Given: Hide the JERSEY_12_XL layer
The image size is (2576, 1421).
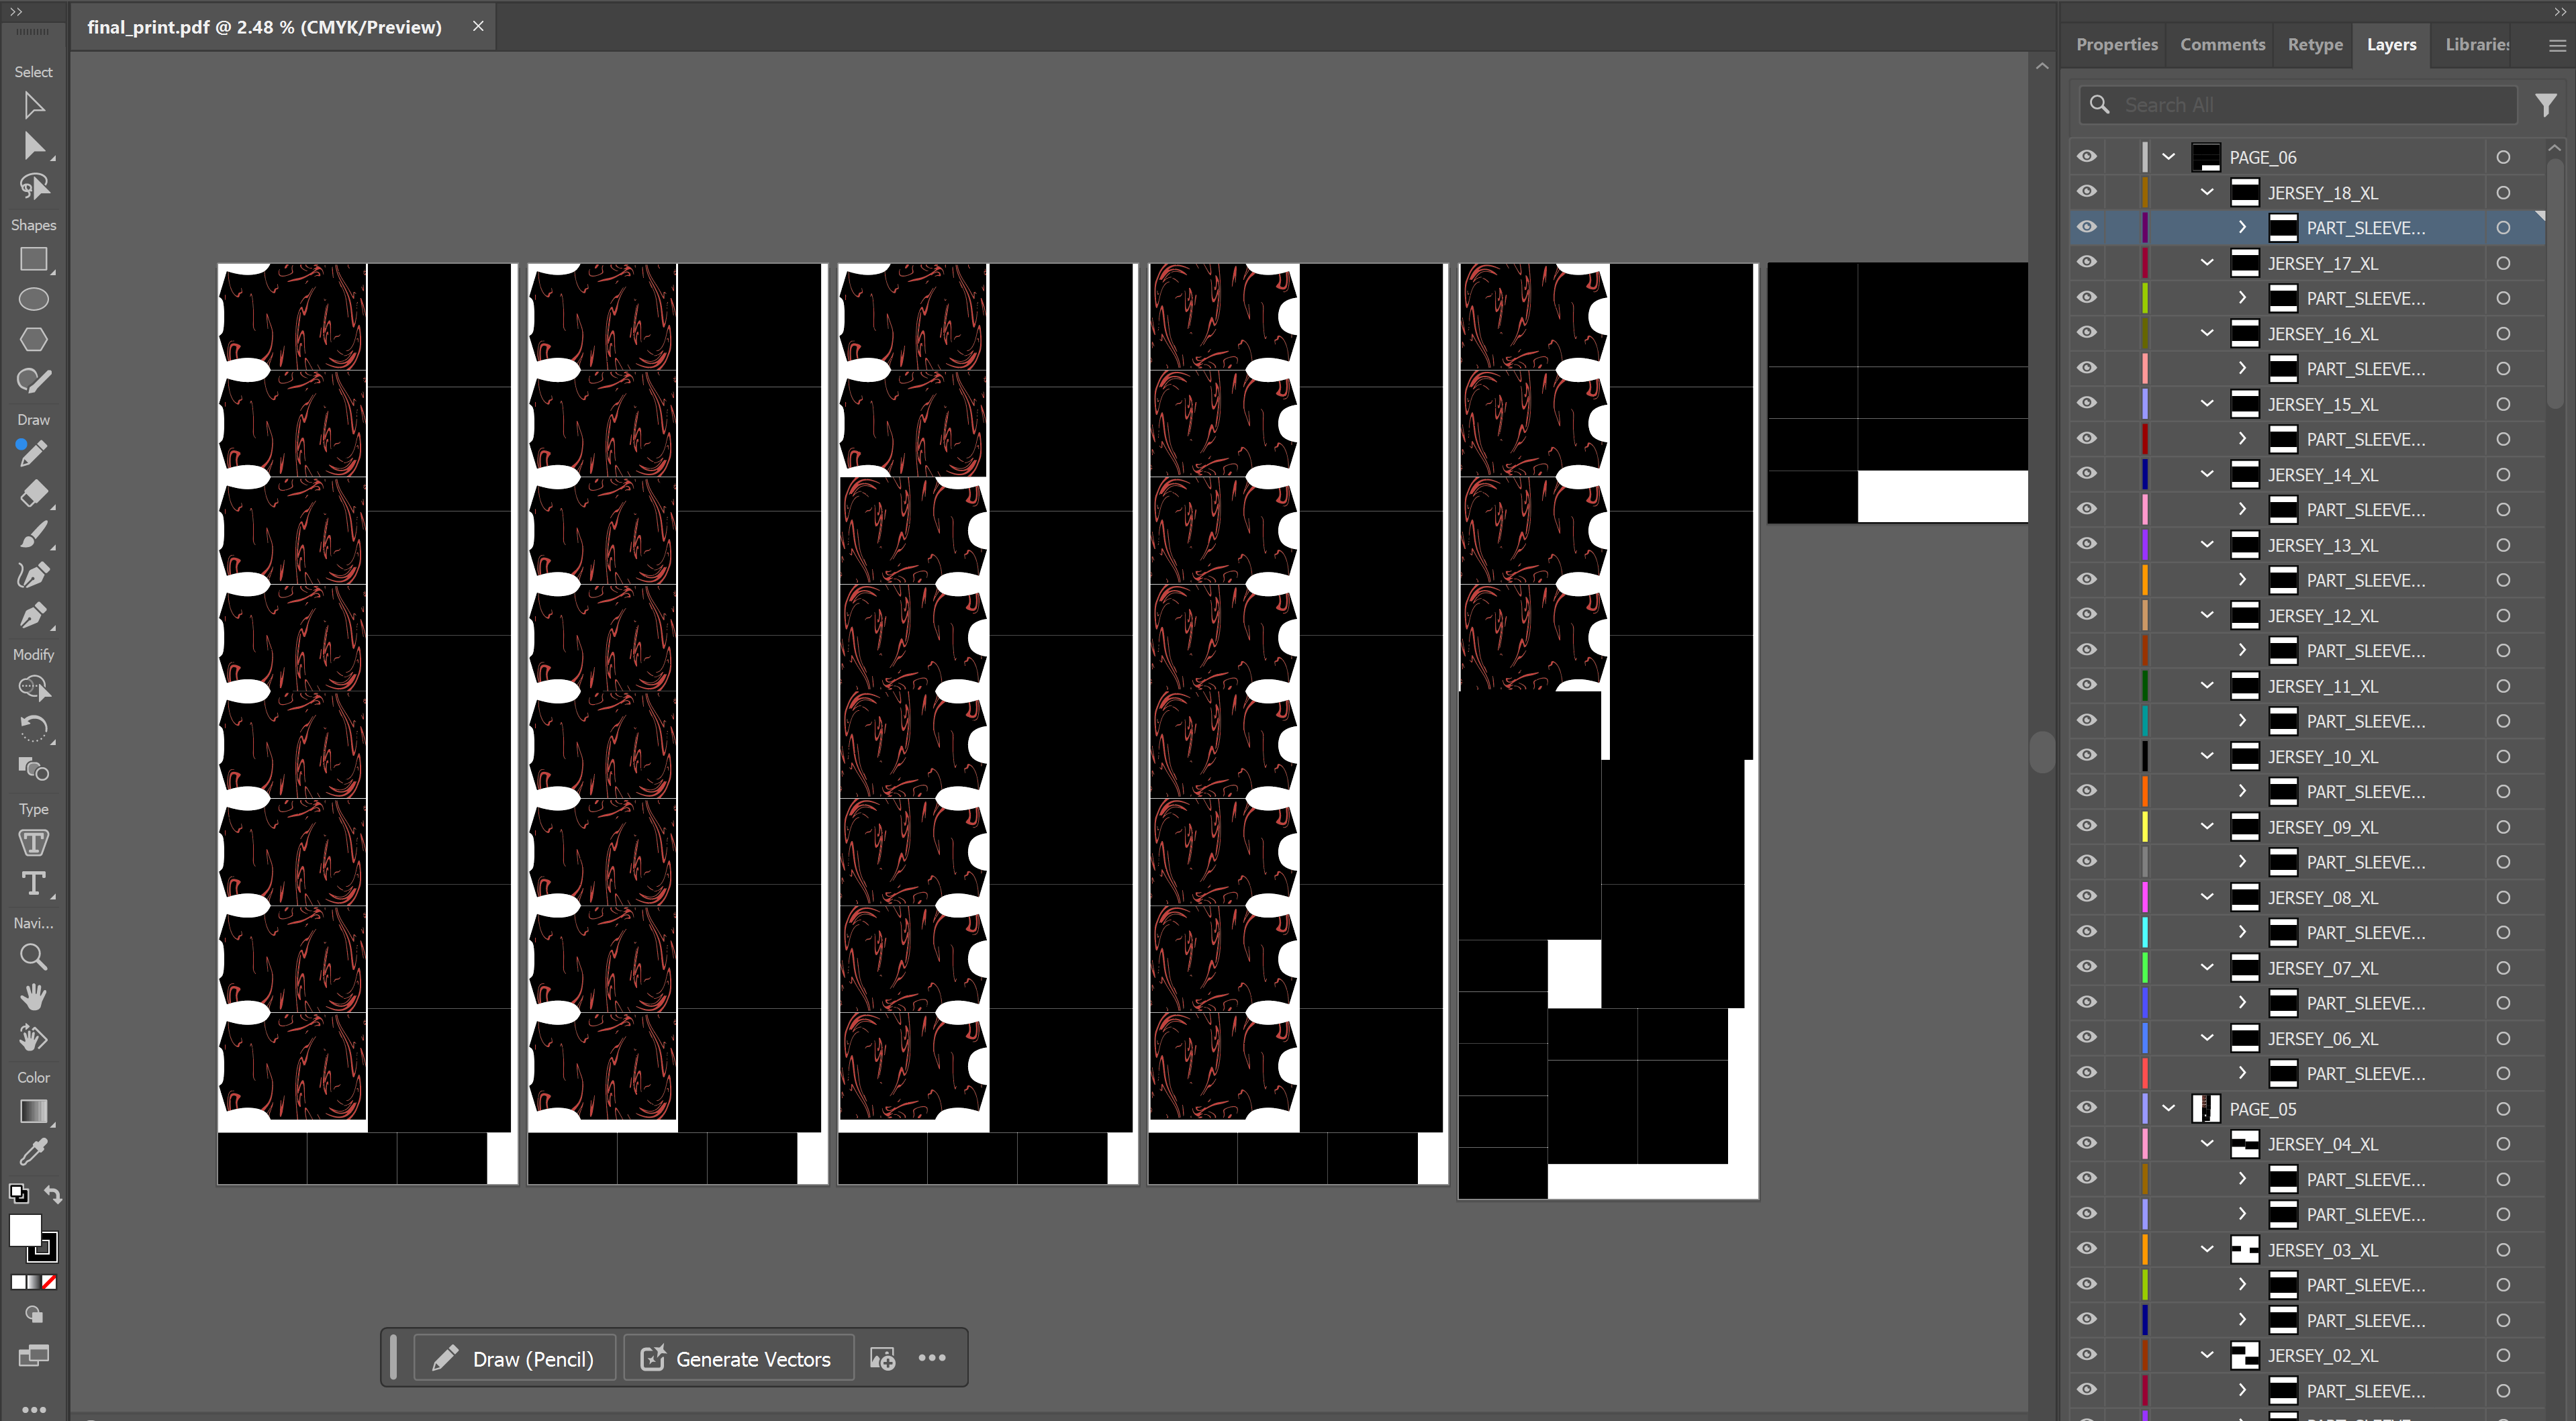Looking at the screenshot, I should pyautogui.click(x=2087, y=615).
